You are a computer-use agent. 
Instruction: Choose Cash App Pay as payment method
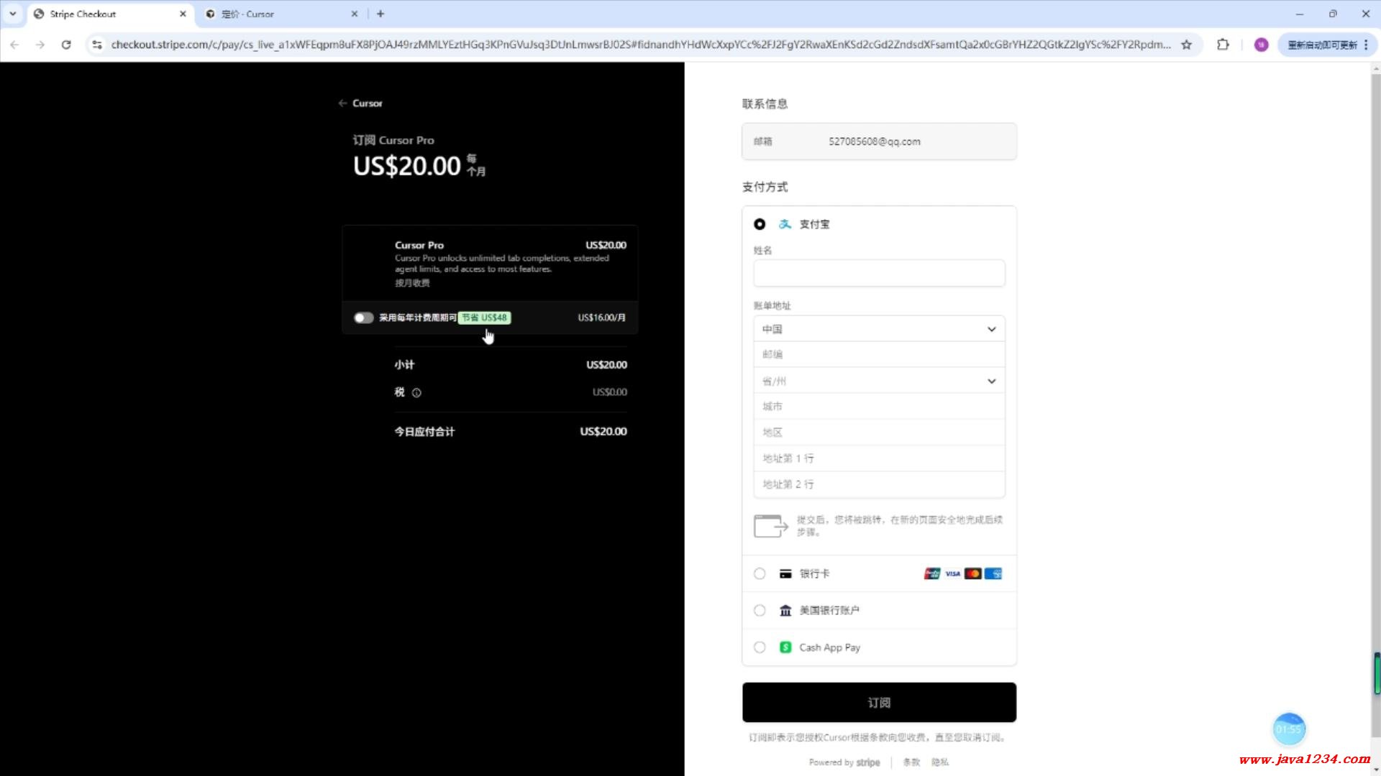tap(760, 647)
